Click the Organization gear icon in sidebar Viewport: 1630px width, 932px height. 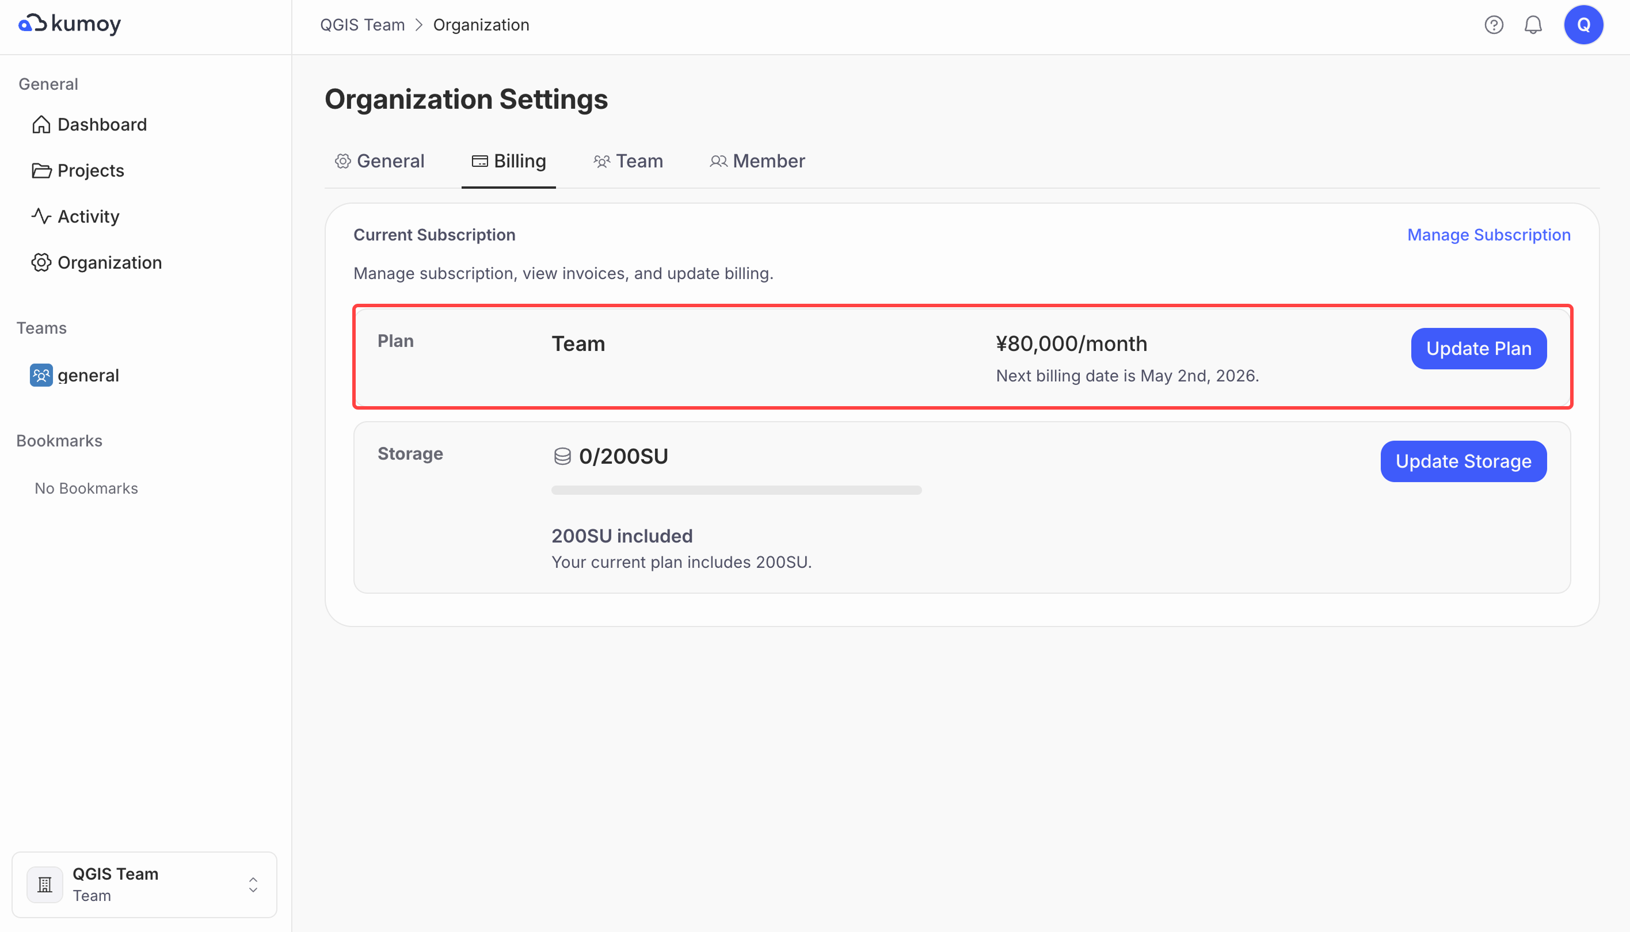[41, 262]
